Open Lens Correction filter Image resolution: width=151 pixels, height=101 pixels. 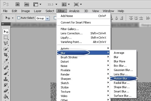[84, 33]
